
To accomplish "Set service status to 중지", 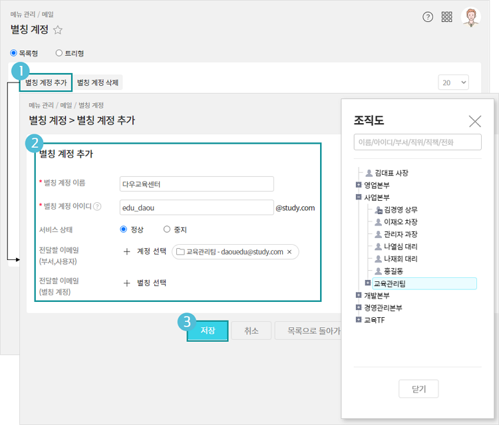I will click(x=167, y=229).
